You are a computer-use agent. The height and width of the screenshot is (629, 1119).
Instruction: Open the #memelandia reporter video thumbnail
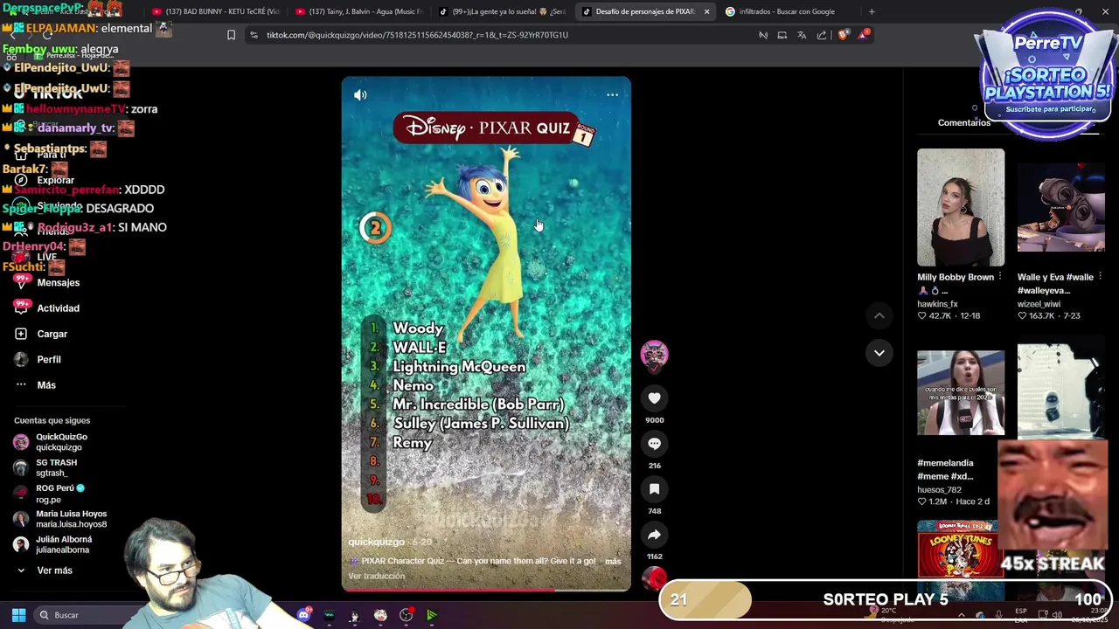click(x=961, y=392)
